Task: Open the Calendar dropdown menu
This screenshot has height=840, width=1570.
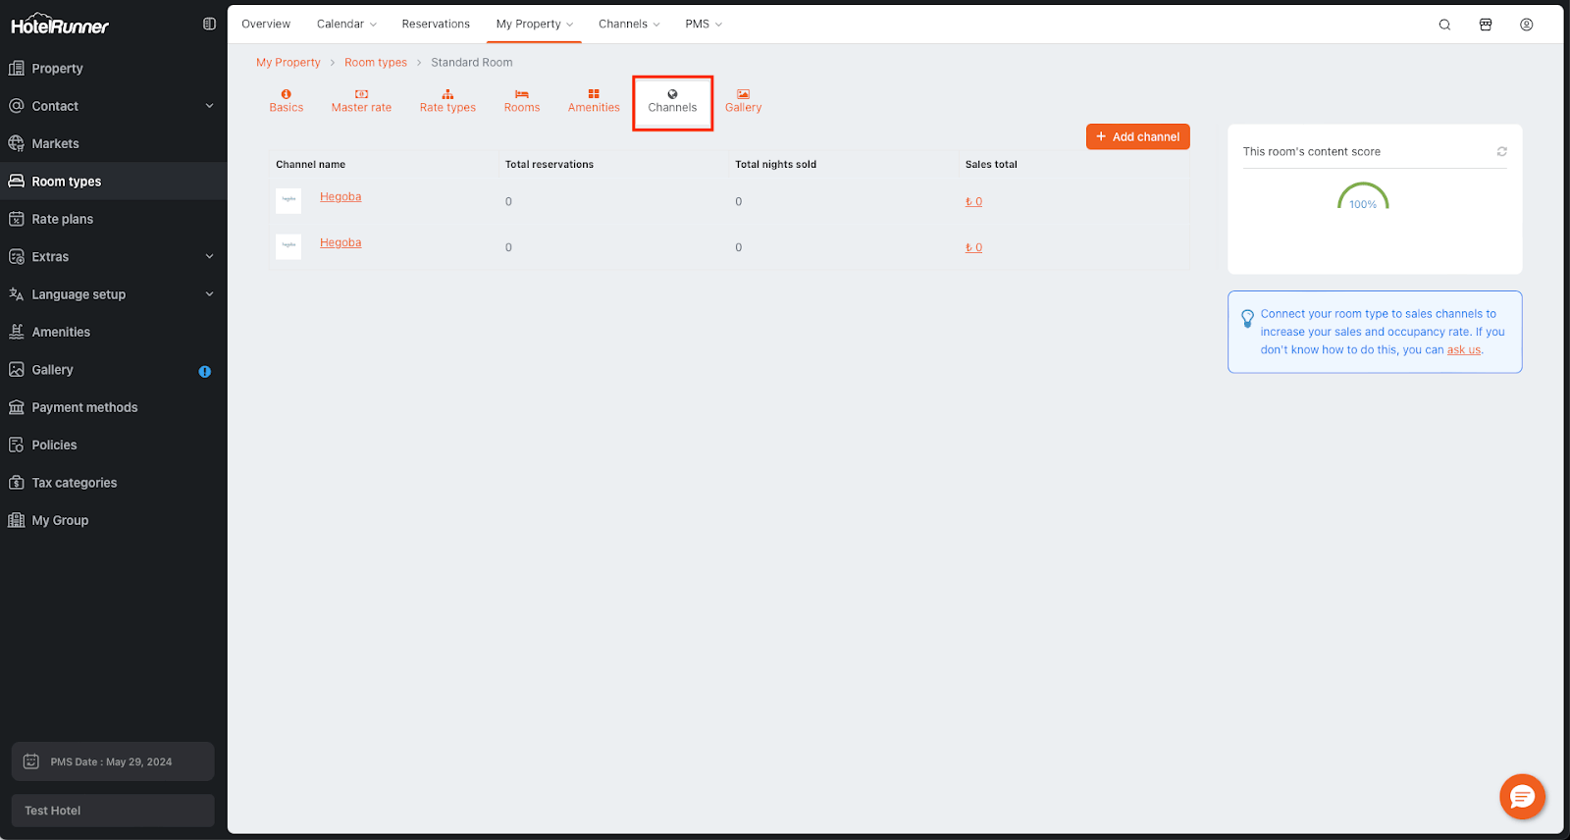Action: [x=346, y=24]
